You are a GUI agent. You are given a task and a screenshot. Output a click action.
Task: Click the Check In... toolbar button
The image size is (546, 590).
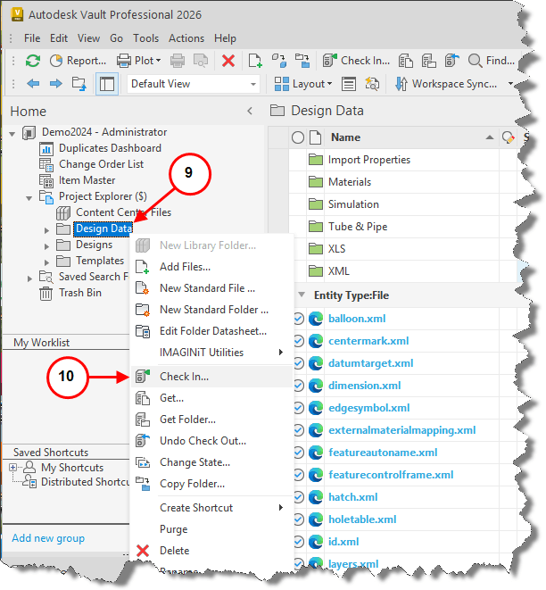coord(356,61)
